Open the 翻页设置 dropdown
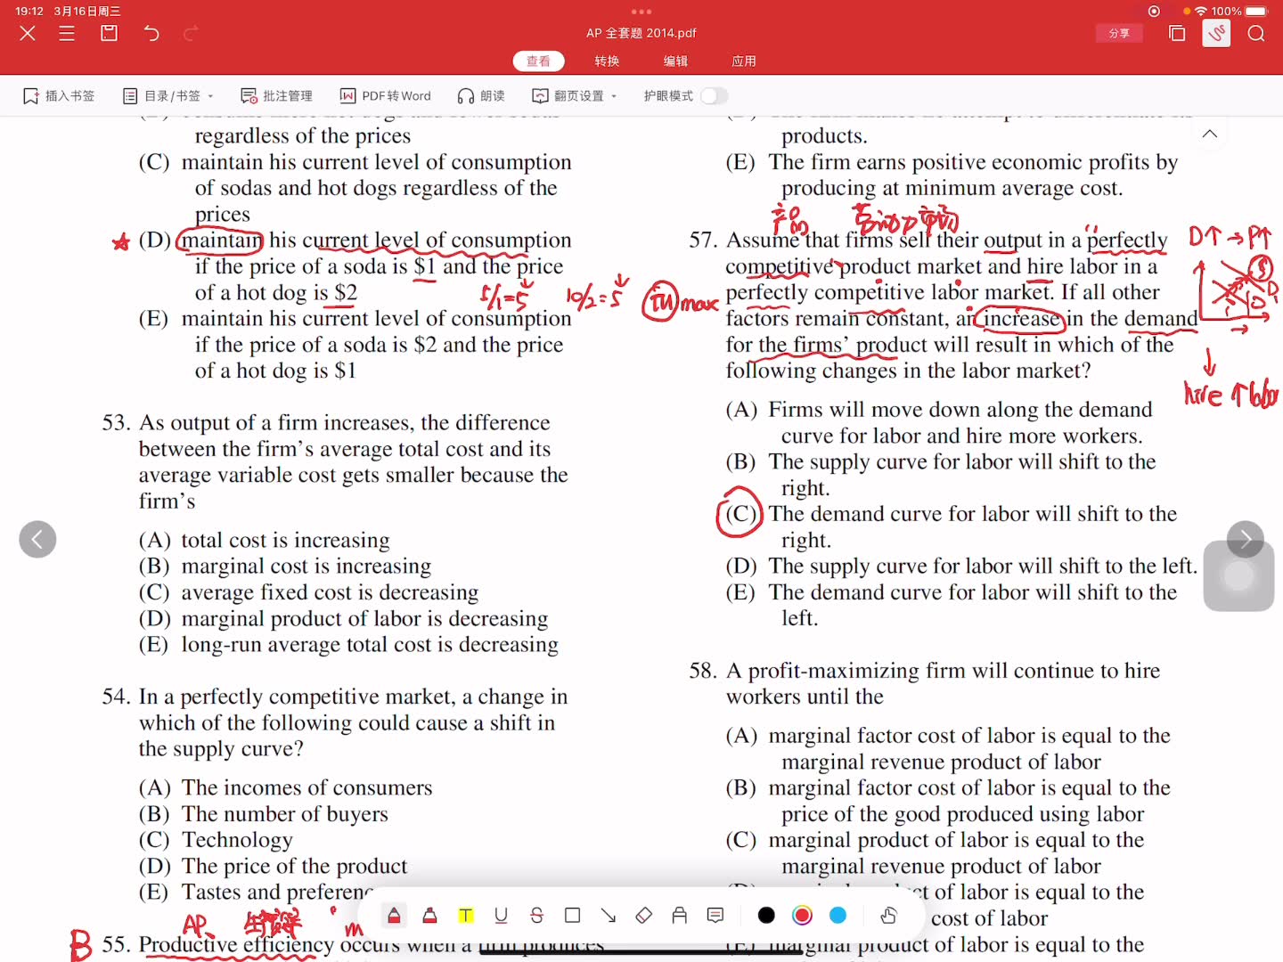Screen dimensions: 1283x962 (574, 95)
